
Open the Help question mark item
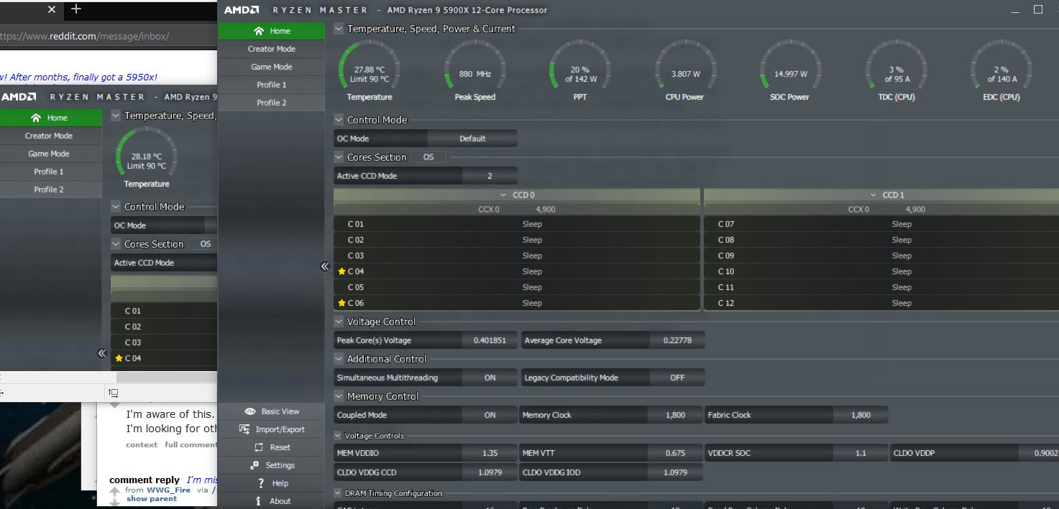point(261,483)
